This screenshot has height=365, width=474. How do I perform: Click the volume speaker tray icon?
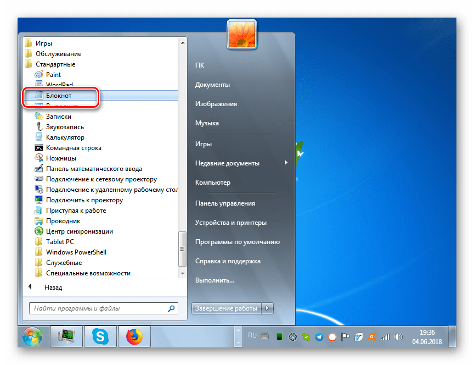(x=398, y=337)
